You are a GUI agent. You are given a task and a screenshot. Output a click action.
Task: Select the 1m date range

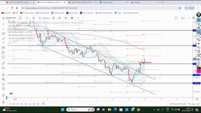coord(18,104)
